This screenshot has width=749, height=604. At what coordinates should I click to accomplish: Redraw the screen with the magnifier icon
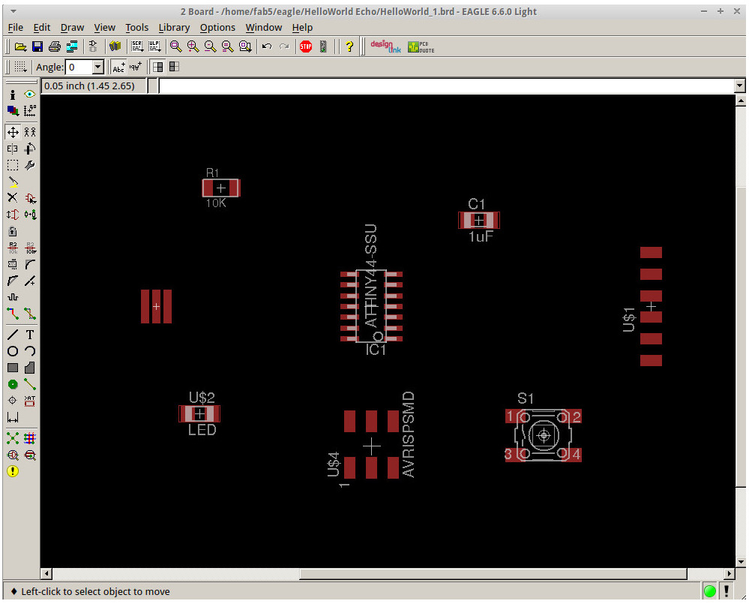(x=227, y=47)
